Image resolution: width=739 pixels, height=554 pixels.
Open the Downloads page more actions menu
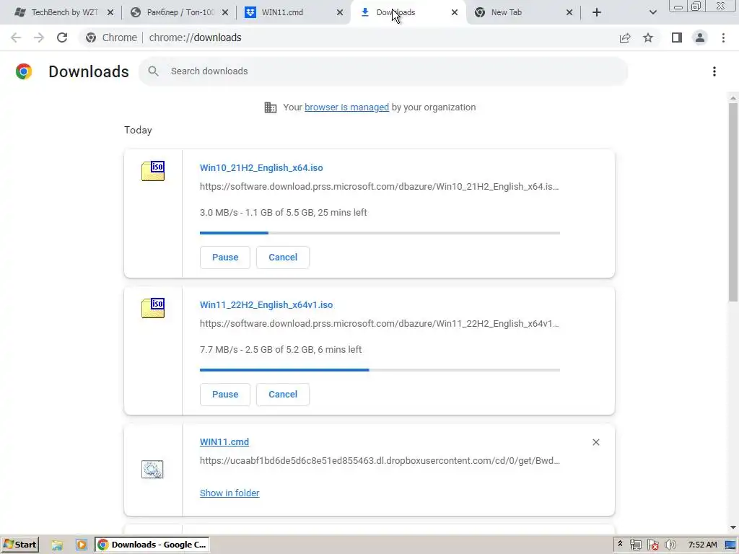coord(714,71)
